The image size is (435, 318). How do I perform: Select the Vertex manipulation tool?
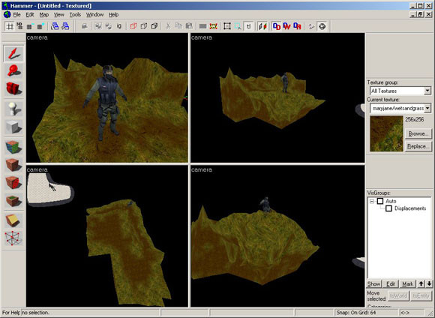(13, 238)
